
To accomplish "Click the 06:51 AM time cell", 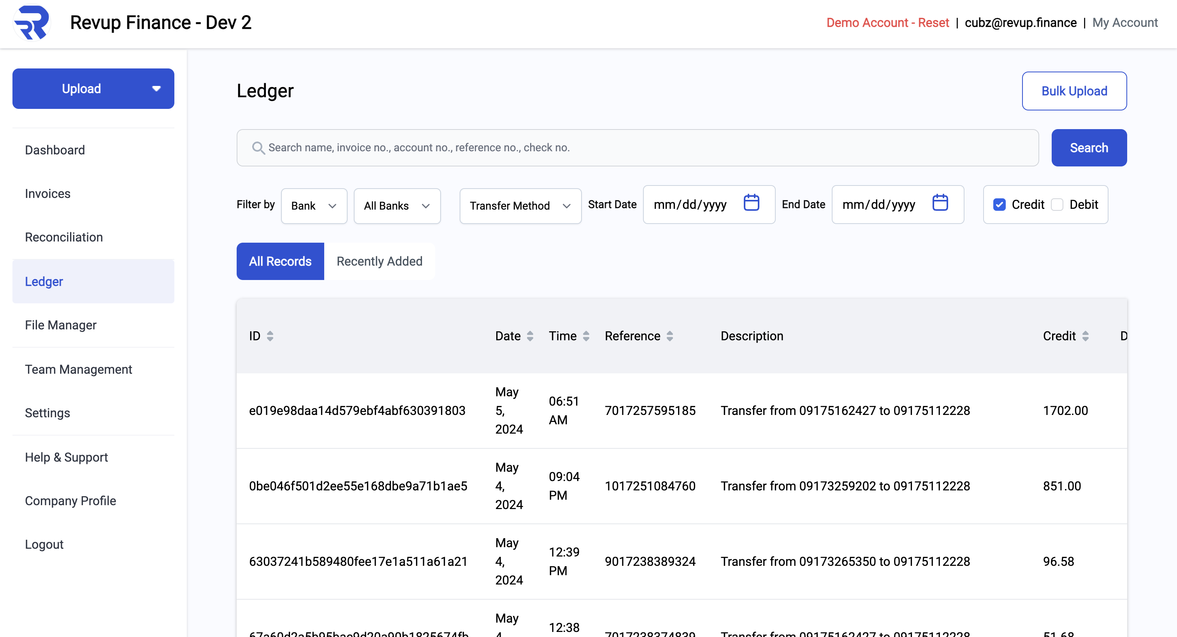I will coord(564,411).
